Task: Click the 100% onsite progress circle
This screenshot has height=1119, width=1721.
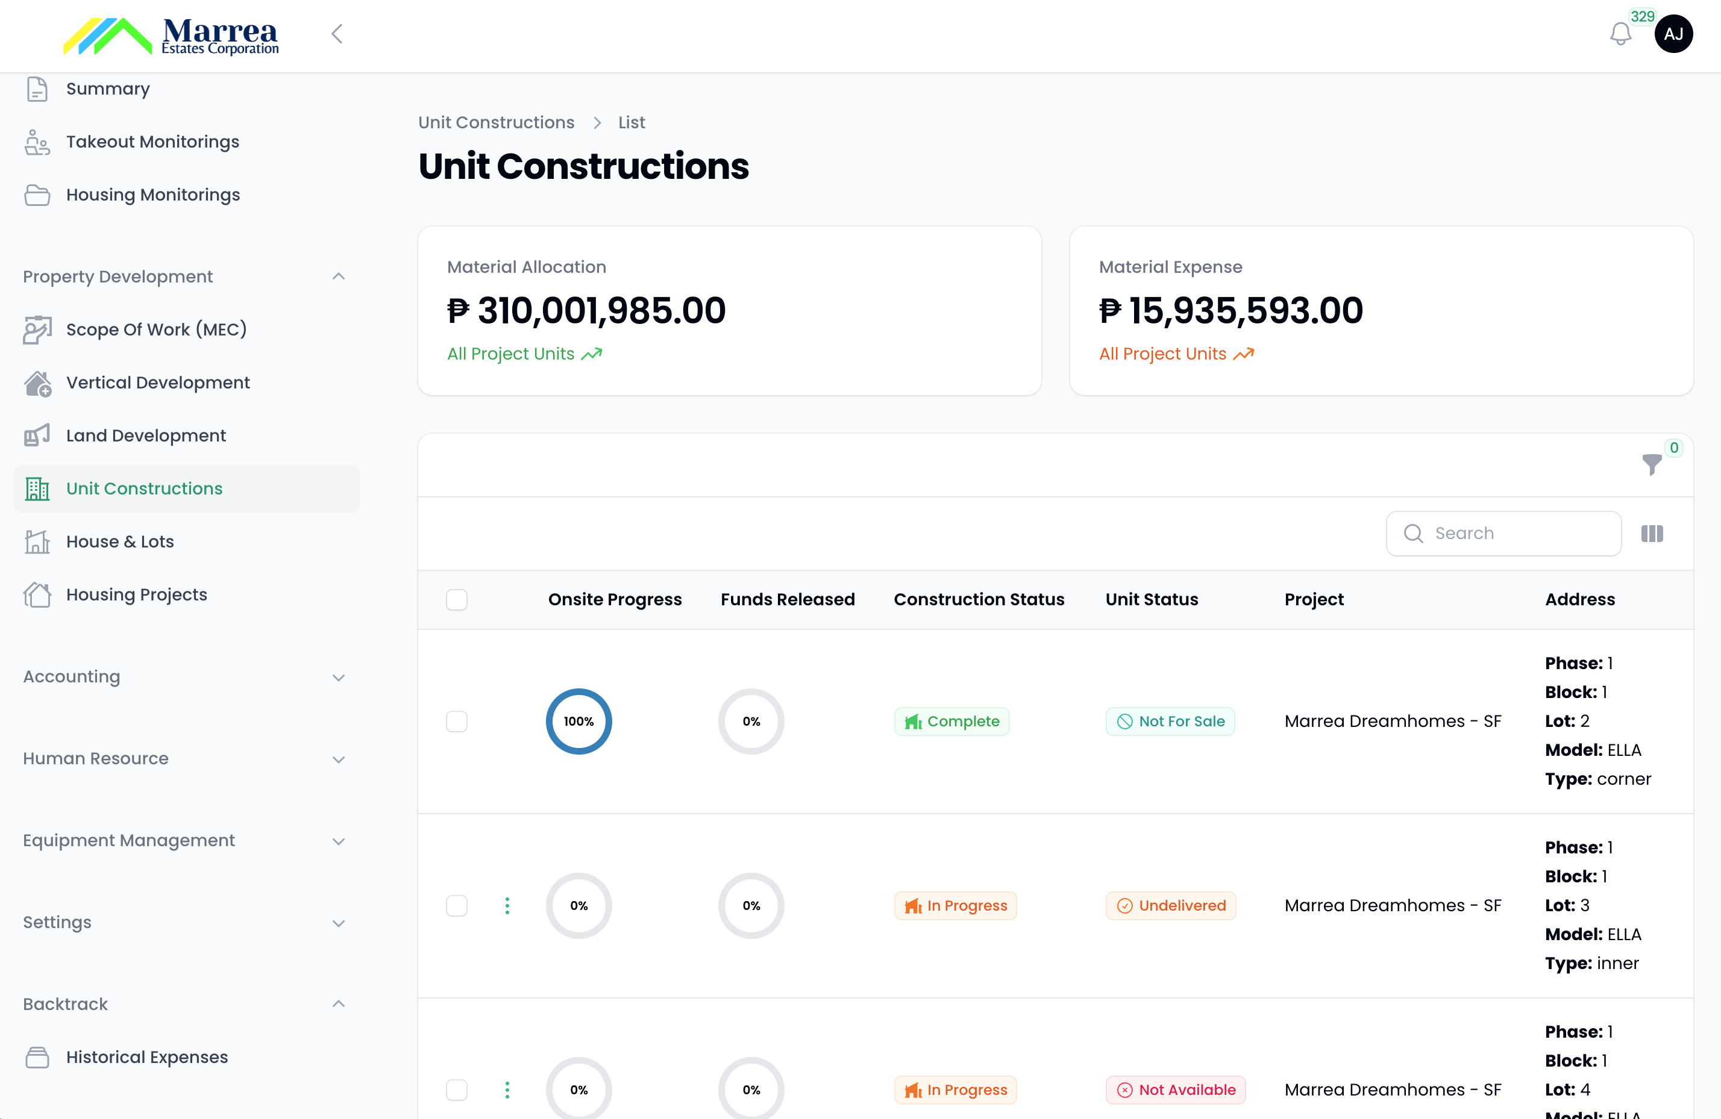Action: pyautogui.click(x=578, y=721)
